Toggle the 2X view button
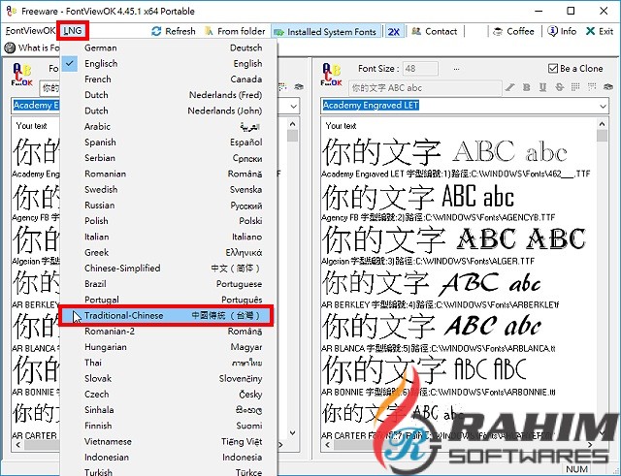The image size is (621, 476). click(x=394, y=32)
